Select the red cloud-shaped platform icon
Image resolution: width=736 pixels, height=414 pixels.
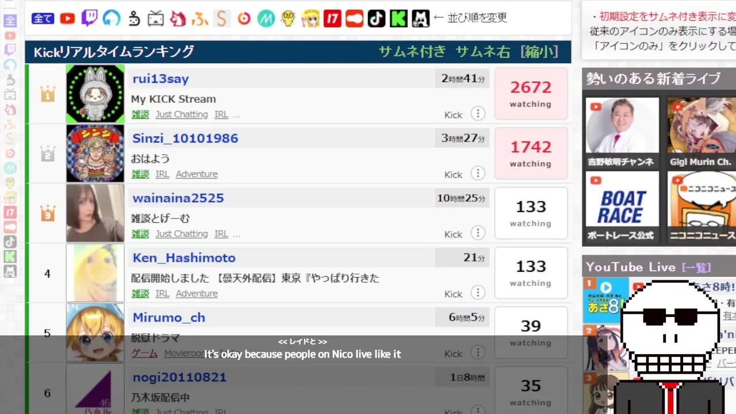coord(355,18)
